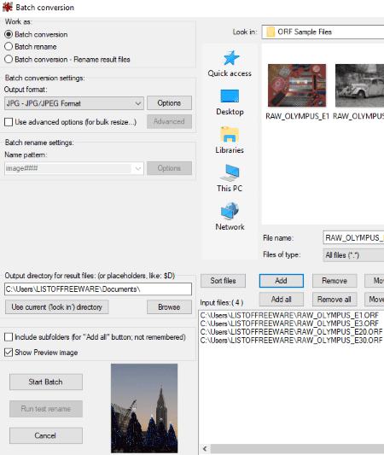The width and height of the screenshot is (384, 455).
Task: Expand the Name pattern dropdown
Action: click(x=138, y=168)
